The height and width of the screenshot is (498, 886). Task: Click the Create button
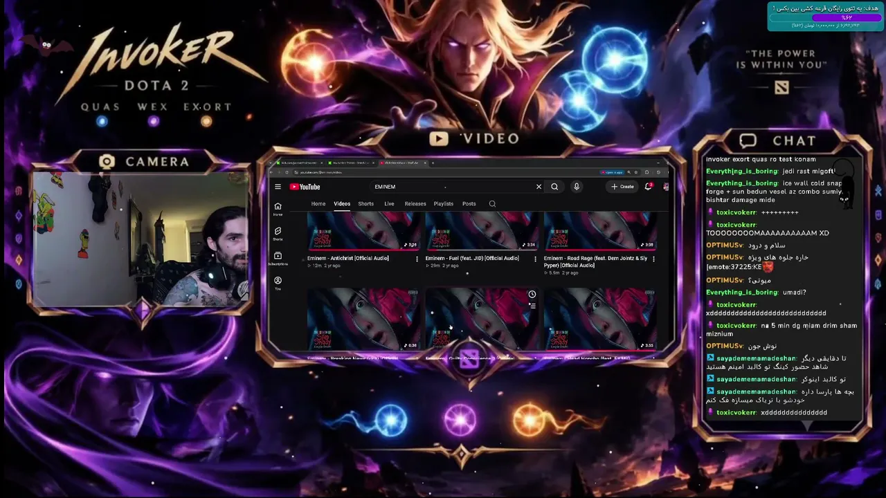[622, 187]
